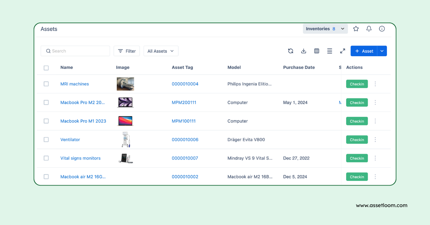
Task: Sort by Name column header
Action: pyautogui.click(x=67, y=67)
